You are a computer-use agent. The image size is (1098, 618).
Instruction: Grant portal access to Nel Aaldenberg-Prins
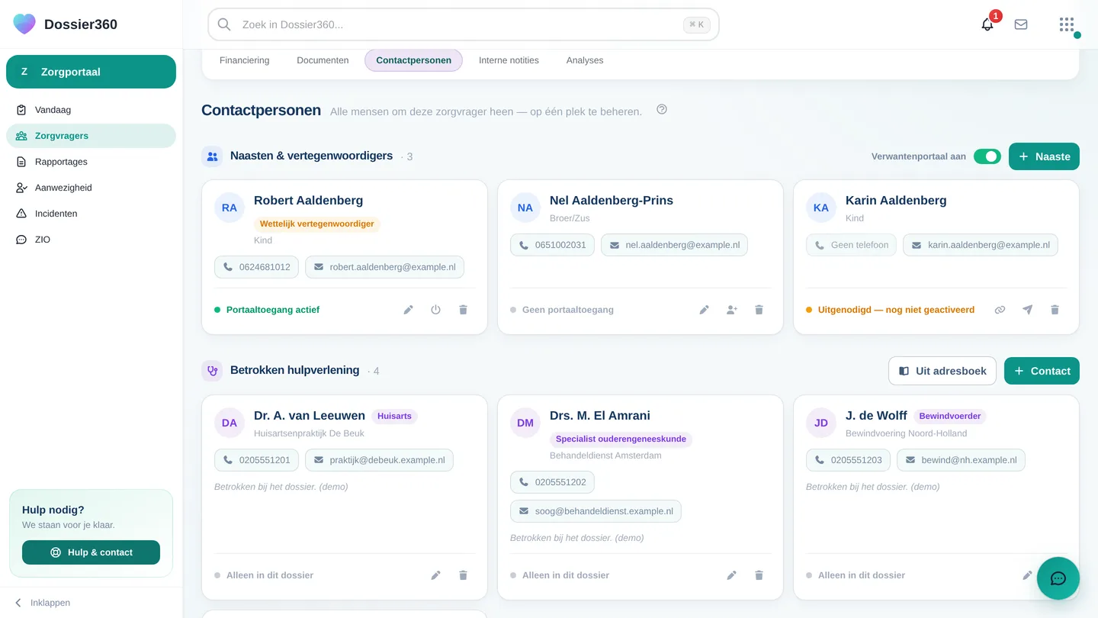[732, 310]
